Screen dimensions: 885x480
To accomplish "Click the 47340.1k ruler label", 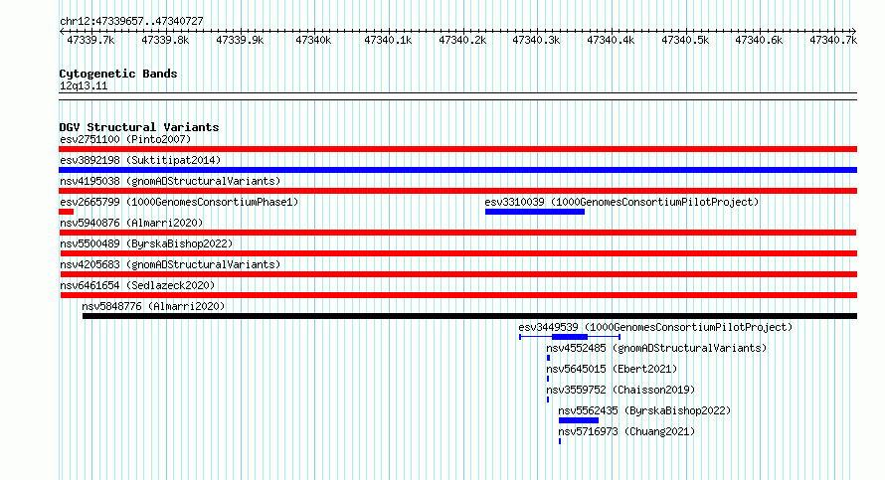I will 388,40.
